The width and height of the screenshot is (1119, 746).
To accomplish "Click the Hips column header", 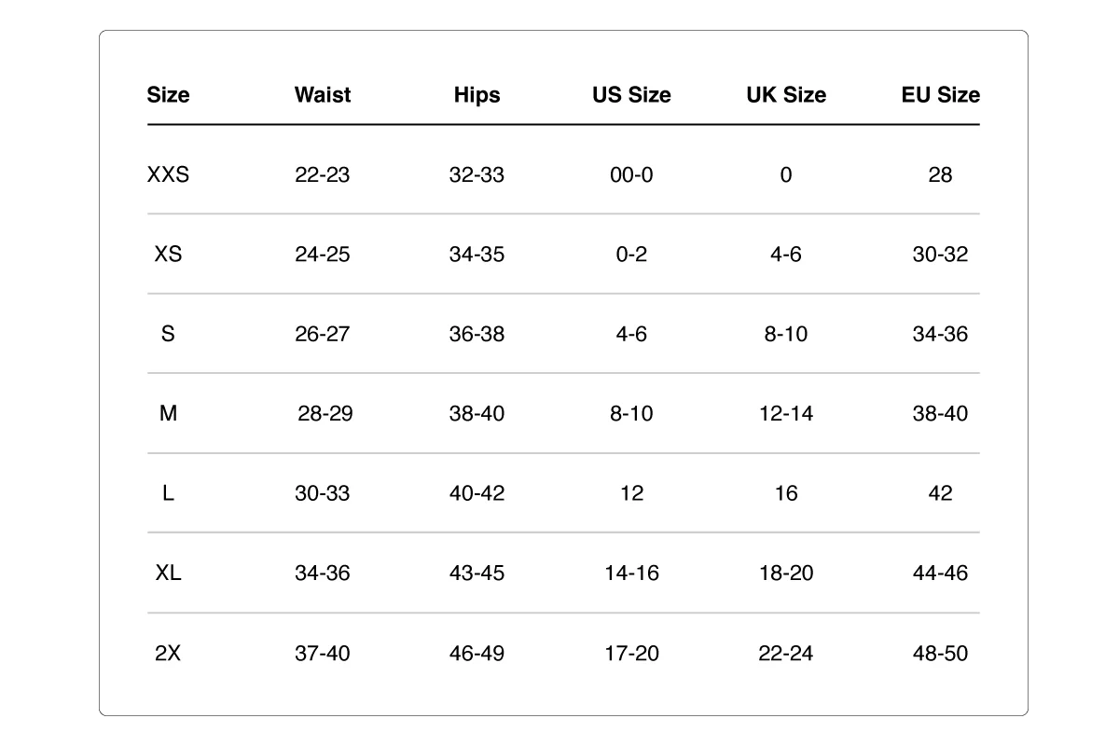I will pos(477,95).
